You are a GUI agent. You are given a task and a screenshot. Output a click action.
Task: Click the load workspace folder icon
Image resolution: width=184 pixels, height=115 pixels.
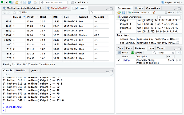[x=119, y=13]
